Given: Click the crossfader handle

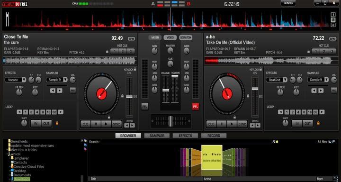Looking at the screenshot, I should (170, 121).
